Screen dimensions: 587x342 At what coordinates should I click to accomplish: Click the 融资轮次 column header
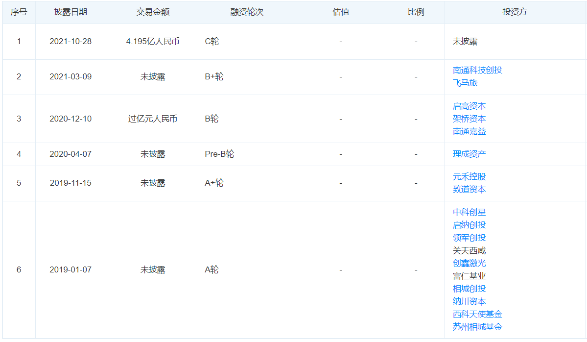pos(247,12)
